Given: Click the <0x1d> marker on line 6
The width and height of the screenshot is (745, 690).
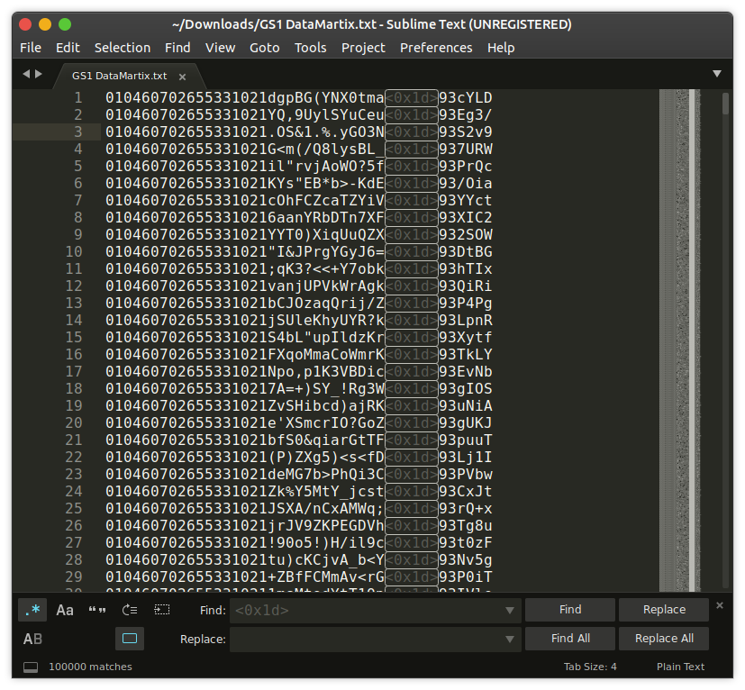Looking at the screenshot, I should [x=411, y=184].
